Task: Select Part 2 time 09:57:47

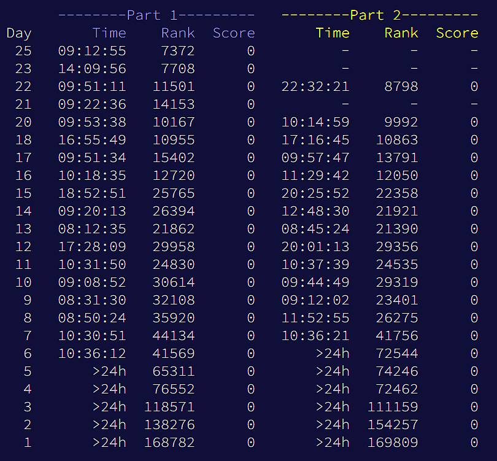Action: coord(315,158)
